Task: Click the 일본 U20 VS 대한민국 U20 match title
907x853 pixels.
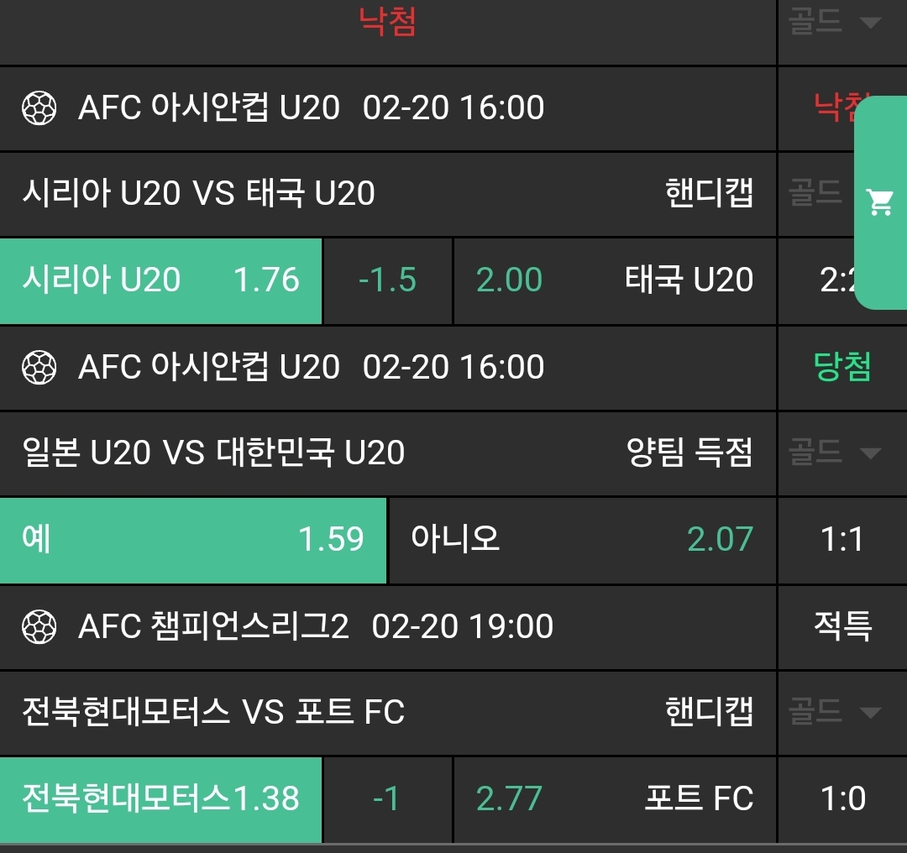Action: (213, 453)
